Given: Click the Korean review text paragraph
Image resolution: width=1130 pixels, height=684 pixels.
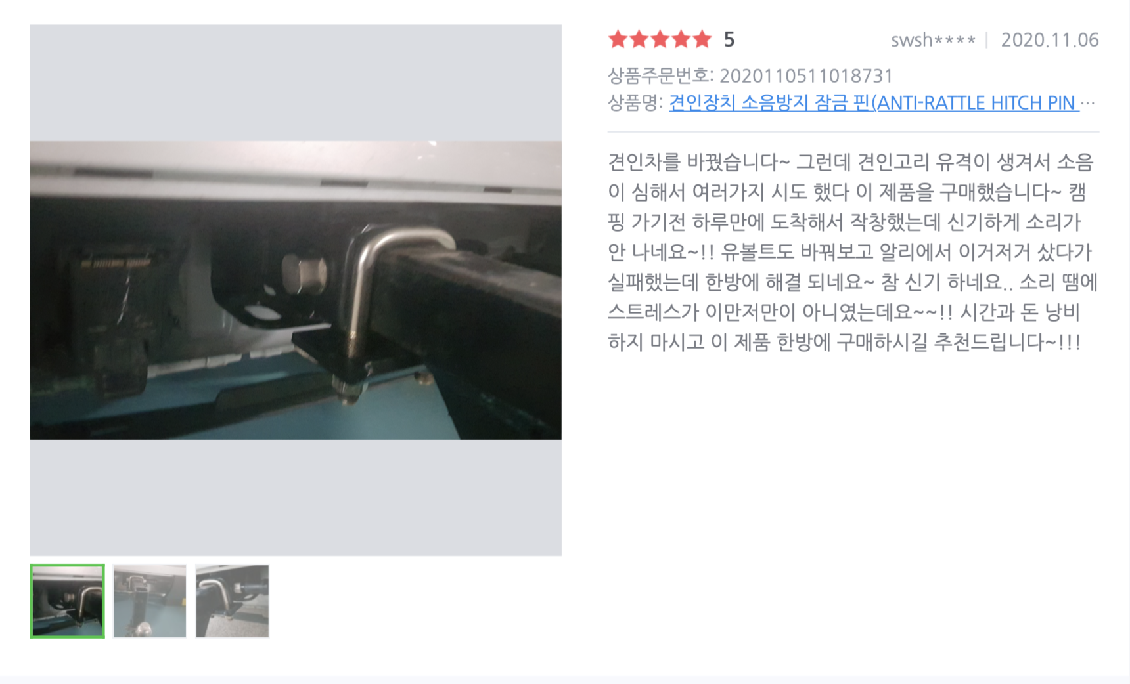Looking at the screenshot, I should [x=853, y=252].
